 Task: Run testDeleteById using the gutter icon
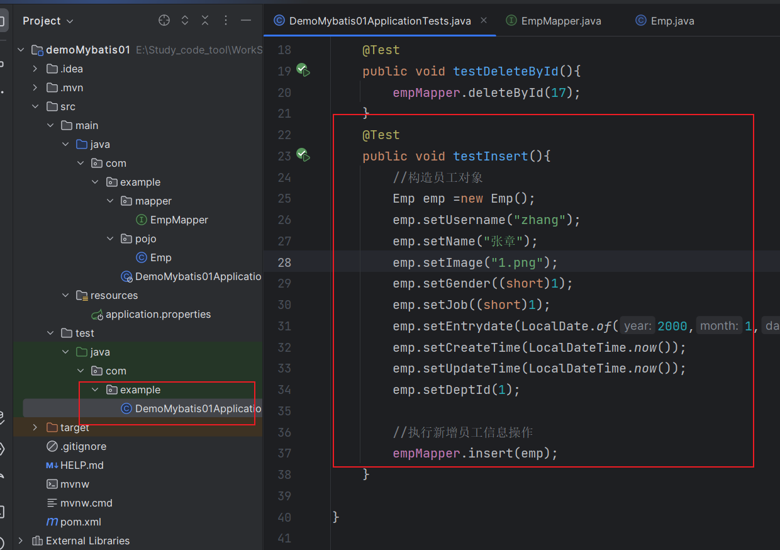point(303,70)
